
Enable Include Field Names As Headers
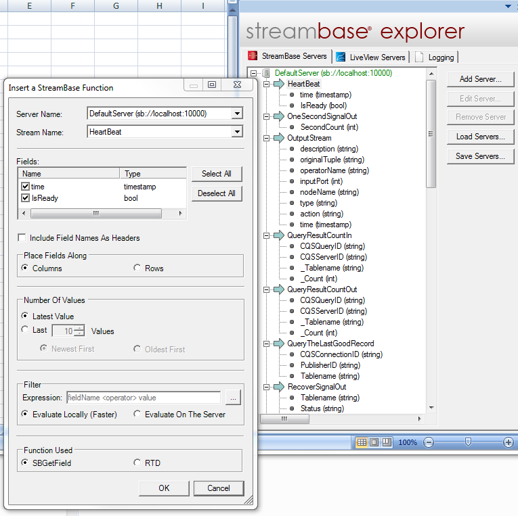coord(22,237)
